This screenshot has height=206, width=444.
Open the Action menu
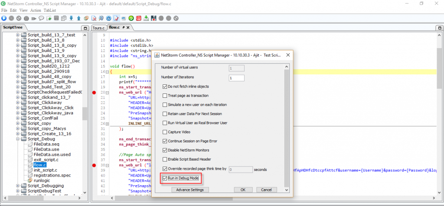36,10
